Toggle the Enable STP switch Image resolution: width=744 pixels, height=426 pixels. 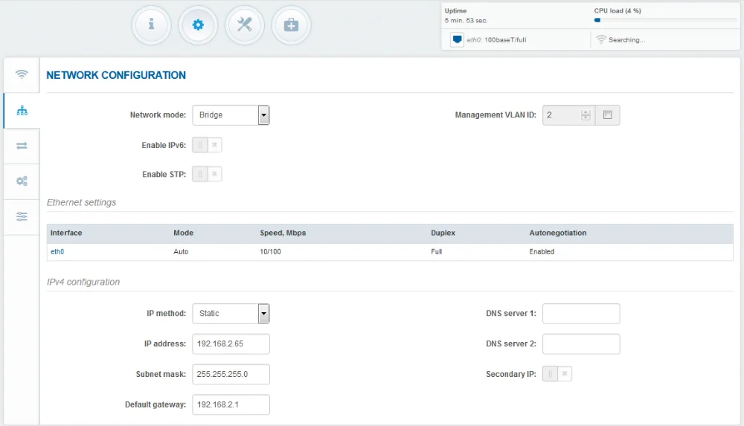207,174
